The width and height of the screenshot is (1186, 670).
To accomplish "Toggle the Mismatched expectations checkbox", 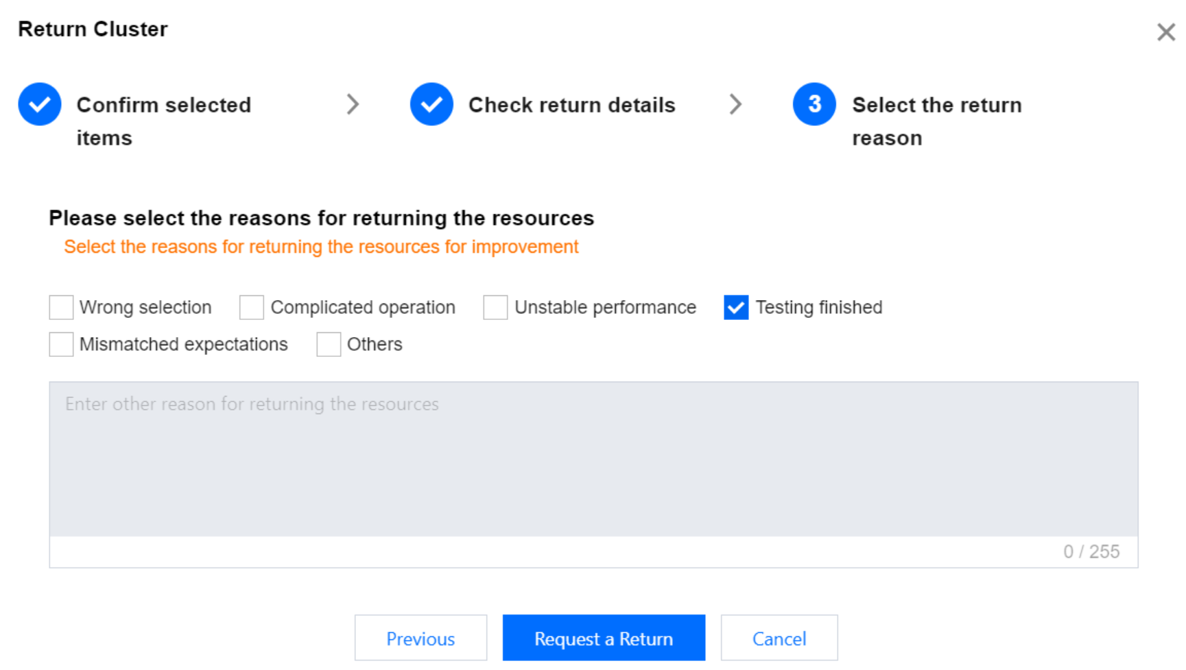I will click(x=61, y=345).
